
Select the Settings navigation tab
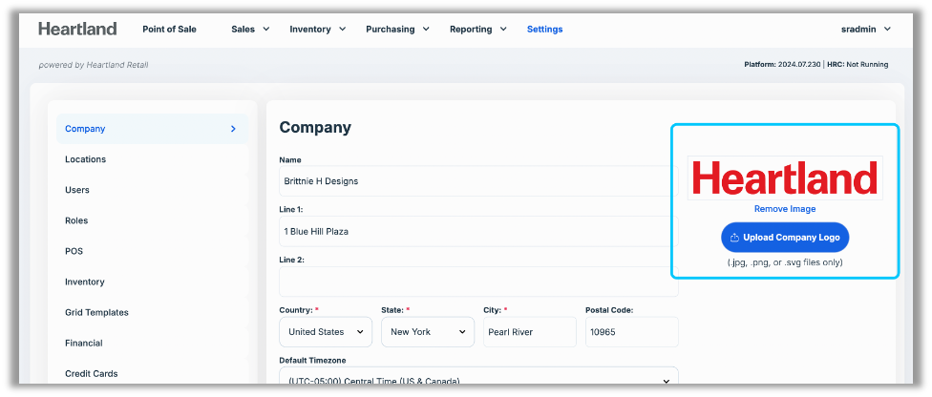point(544,30)
